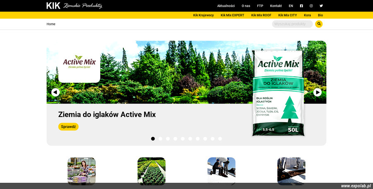
Task: Switch language to EN
Action: point(291,6)
